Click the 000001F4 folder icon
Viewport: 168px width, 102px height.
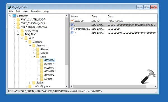pos(42,60)
